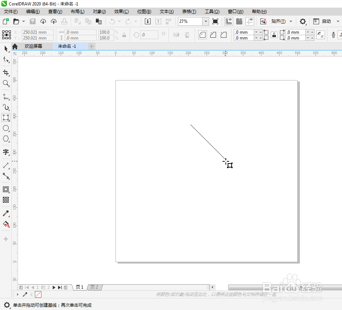
Task: Click the cloud download icon
Action: coord(43,21)
